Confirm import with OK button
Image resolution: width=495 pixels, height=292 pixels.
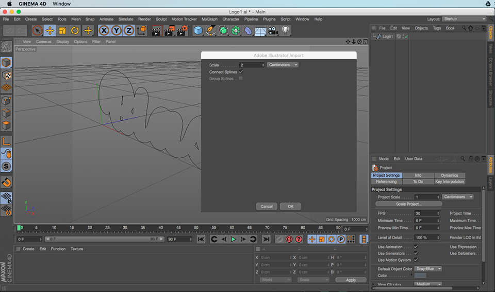tap(290, 207)
